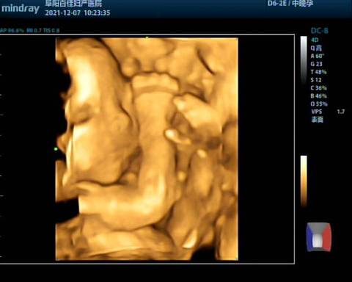The image size is (352, 282).
Task: Click the amber tint color bar
Action: 304,181
